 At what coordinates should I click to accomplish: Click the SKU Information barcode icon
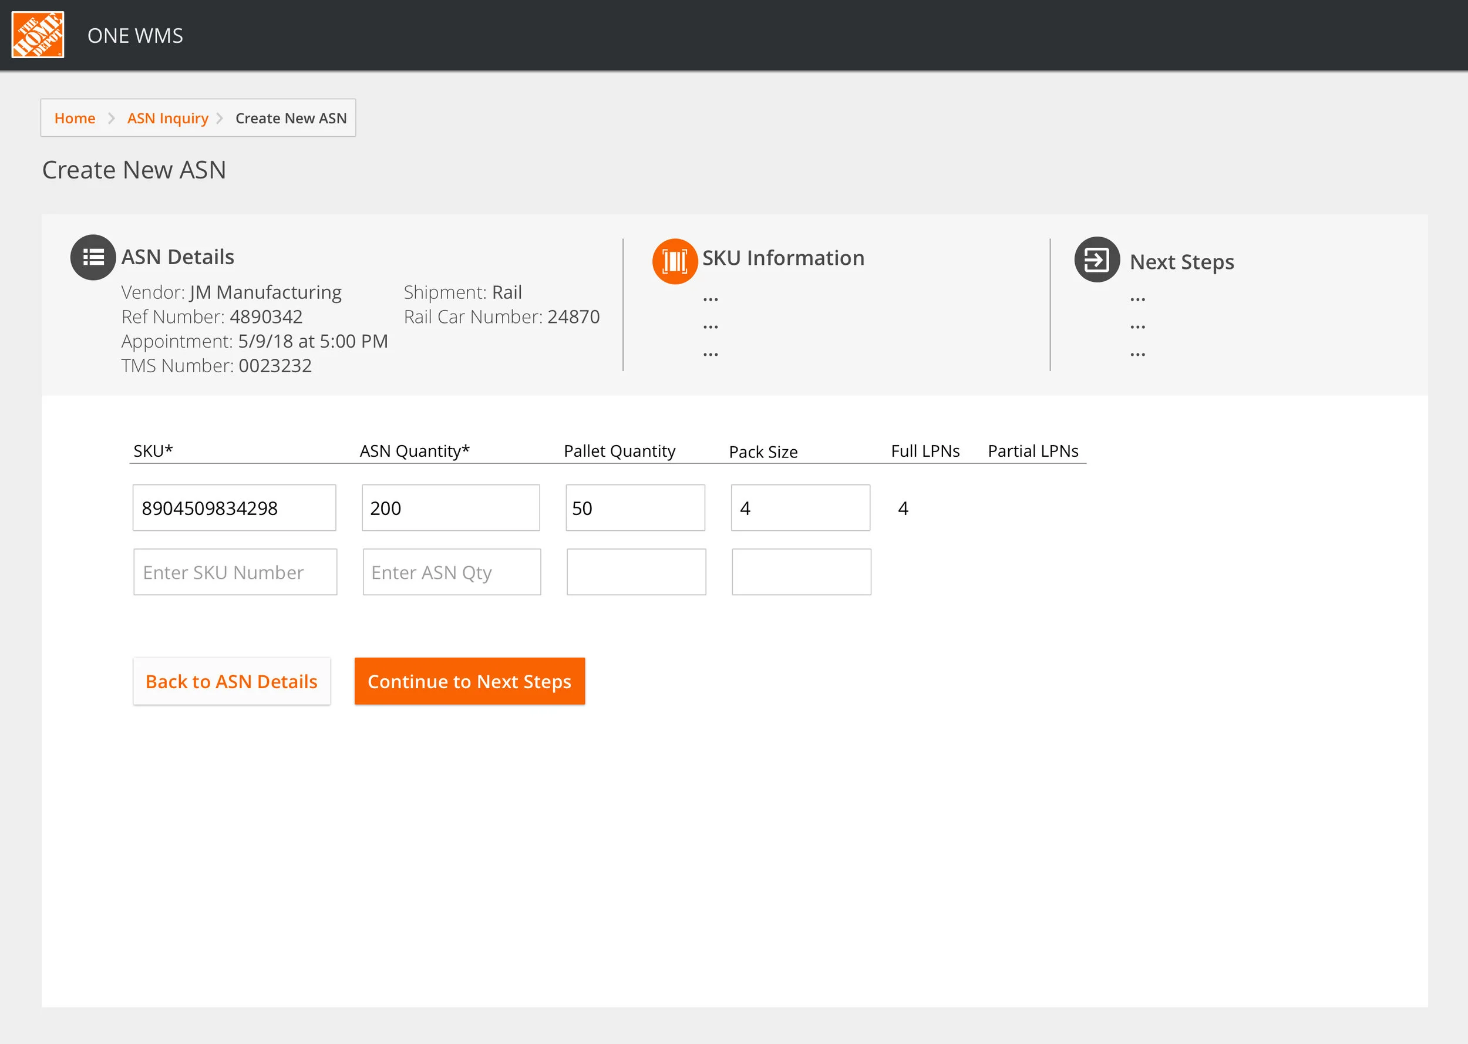tap(674, 261)
